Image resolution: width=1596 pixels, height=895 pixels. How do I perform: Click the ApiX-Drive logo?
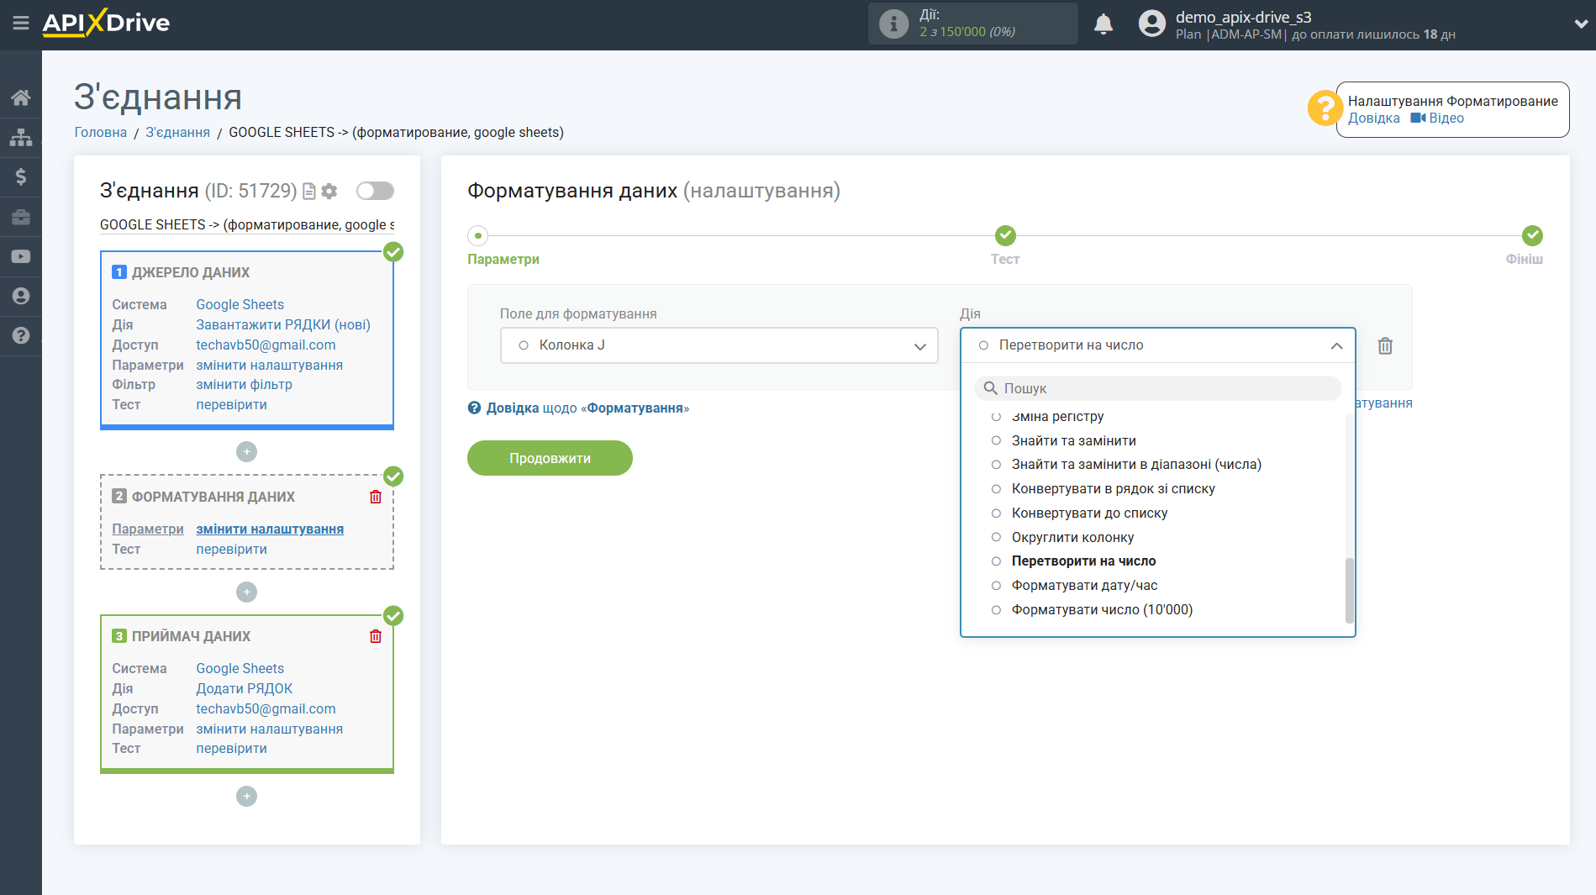coord(106,23)
